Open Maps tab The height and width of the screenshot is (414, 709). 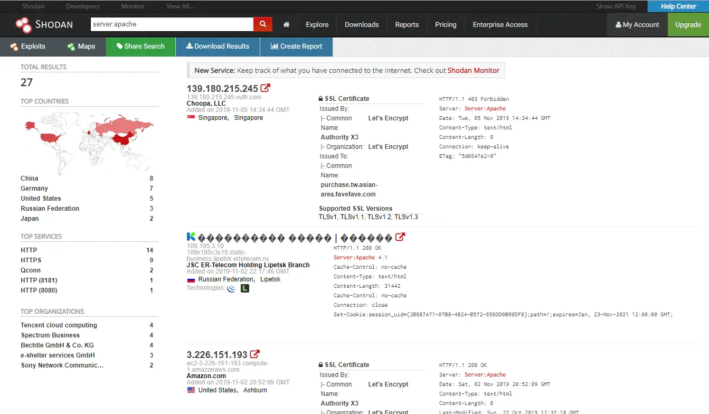pyautogui.click(x=81, y=46)
